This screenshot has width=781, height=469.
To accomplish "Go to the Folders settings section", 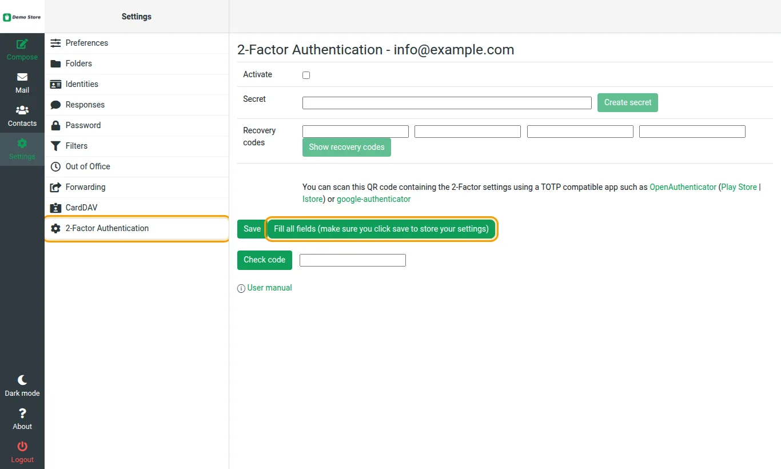I will coord(137,63).
